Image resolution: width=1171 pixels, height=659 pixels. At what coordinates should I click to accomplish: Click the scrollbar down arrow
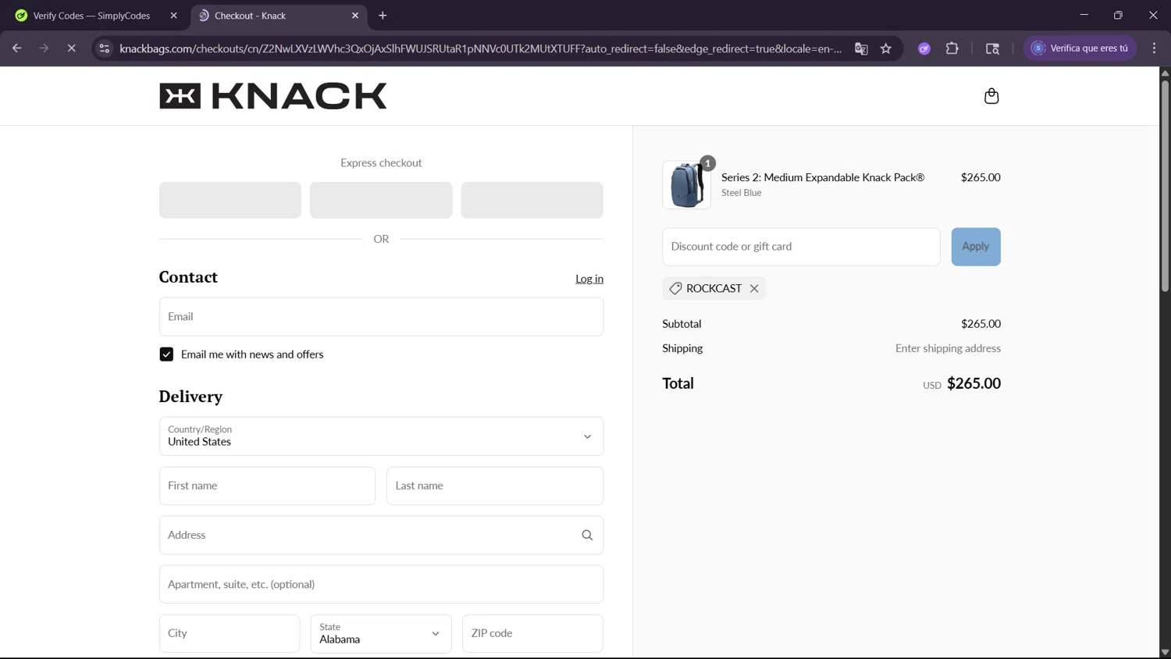1165,653
